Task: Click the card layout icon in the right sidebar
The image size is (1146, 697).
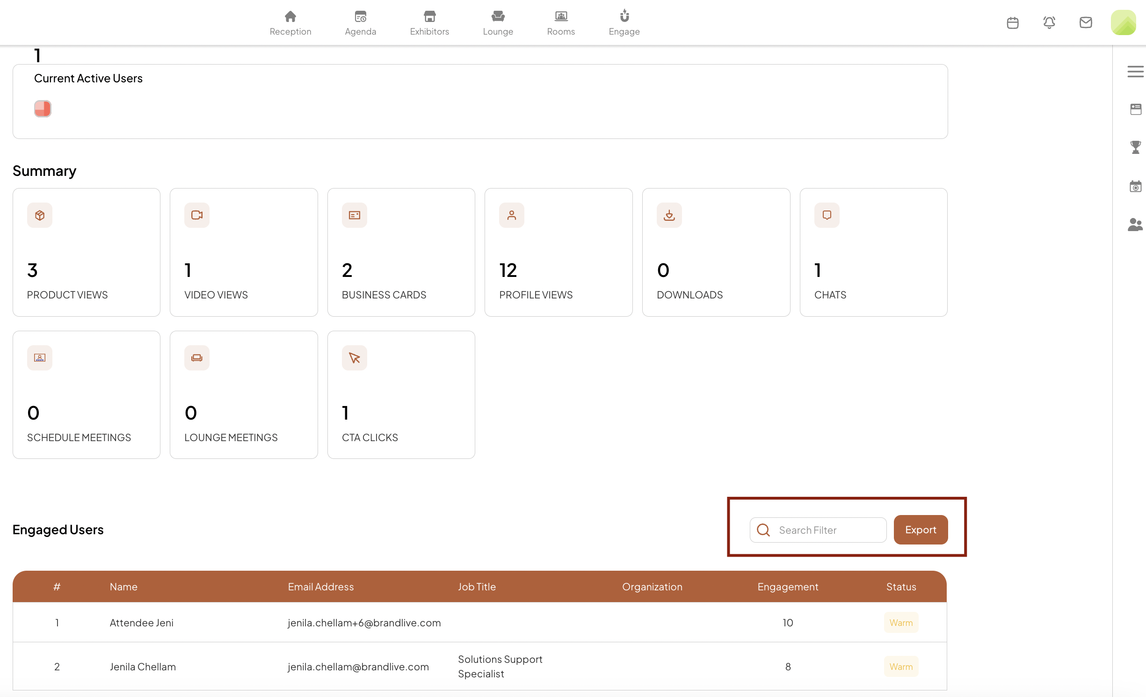Action: click(x=1135, y=109)
